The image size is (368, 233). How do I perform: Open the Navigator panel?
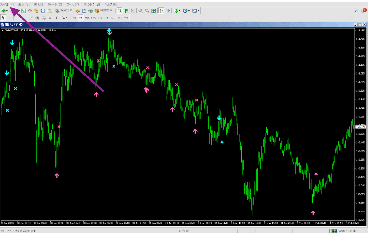tap(36, 10)
